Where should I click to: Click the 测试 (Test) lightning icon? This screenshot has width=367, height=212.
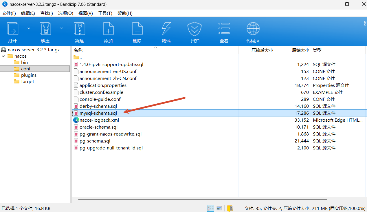[166, 29]
